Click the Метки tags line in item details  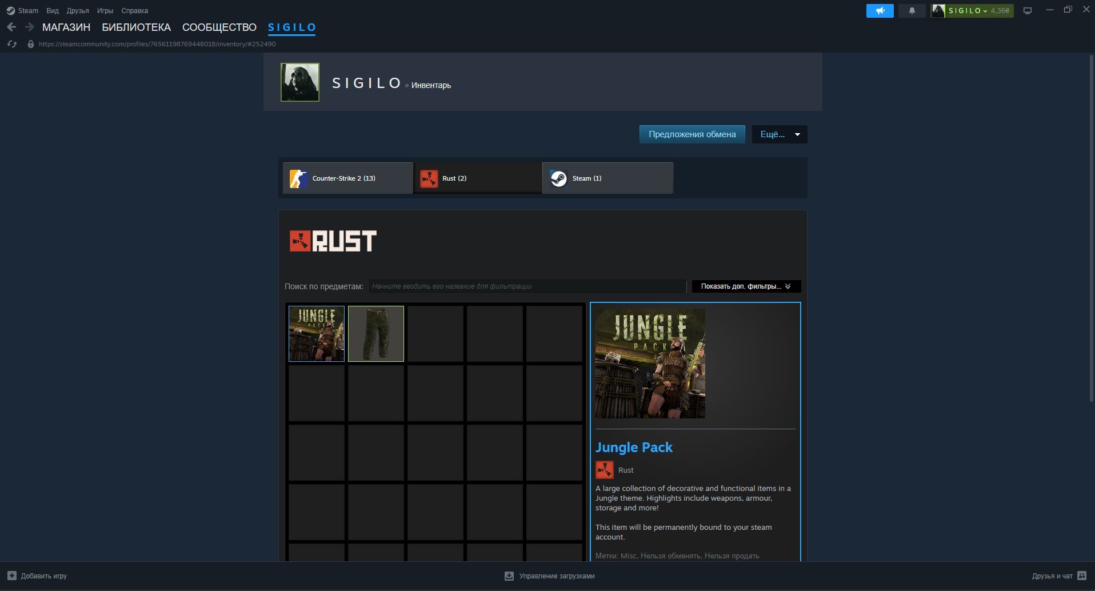point(677,556)
